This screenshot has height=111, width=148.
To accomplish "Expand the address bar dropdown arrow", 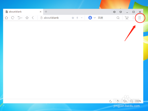I will 82,18.
